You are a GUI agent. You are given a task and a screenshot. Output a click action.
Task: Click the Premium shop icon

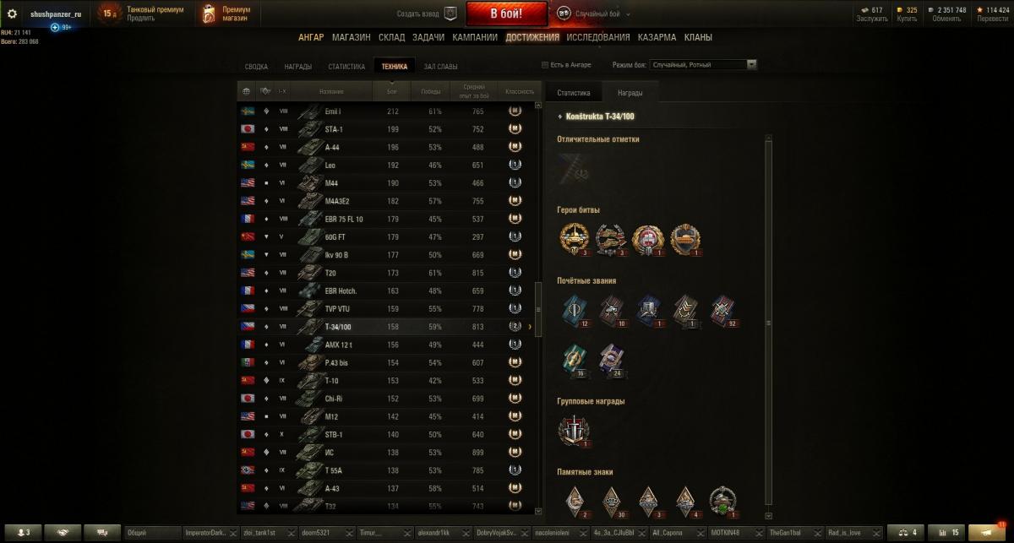point(209,14)
